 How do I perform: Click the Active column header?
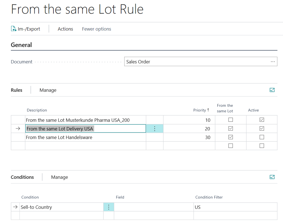(x=253, y=110)
